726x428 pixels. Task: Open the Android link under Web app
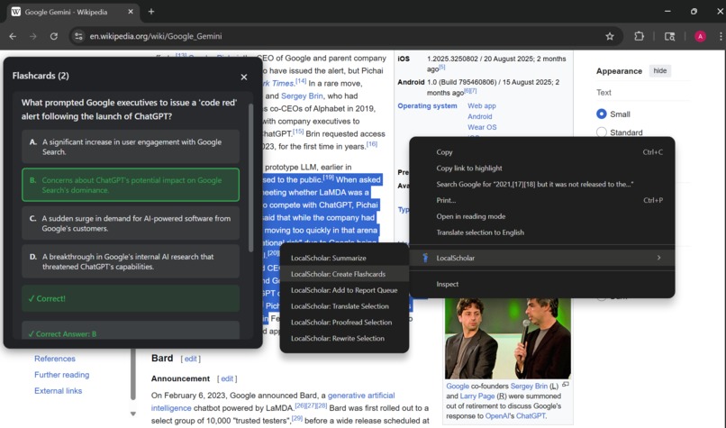[x=480, y=116]
